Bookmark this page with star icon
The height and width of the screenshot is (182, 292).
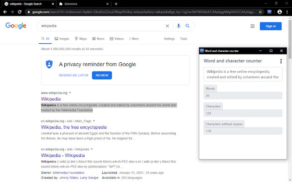(260, 12)
